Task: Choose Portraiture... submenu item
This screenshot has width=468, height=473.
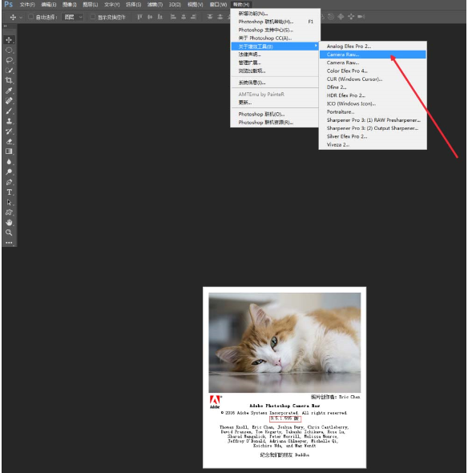Action: point(373,112)
